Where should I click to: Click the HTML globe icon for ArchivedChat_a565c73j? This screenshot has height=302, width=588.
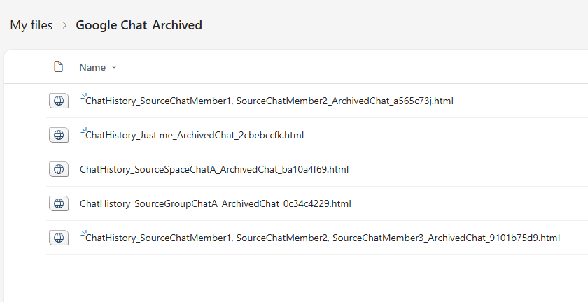[59, 101]
